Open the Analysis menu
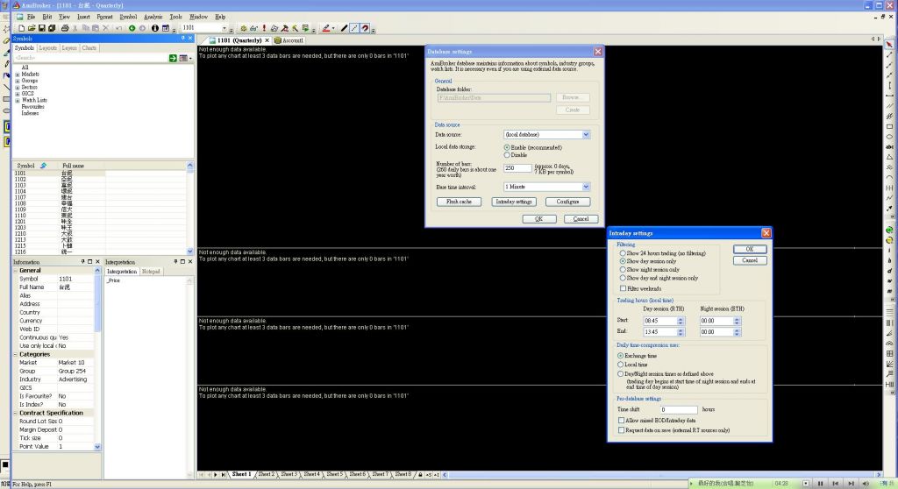Image resolution: width=898 pixels, height=489 pixels. click(153, 18)
